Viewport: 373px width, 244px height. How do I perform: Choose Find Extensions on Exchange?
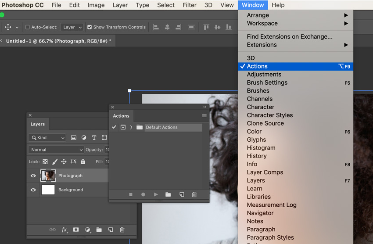pyautogui.click(x=289, y=36)
